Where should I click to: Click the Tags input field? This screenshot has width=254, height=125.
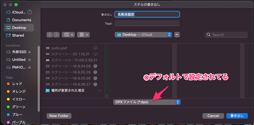click(x=147, y=23)
